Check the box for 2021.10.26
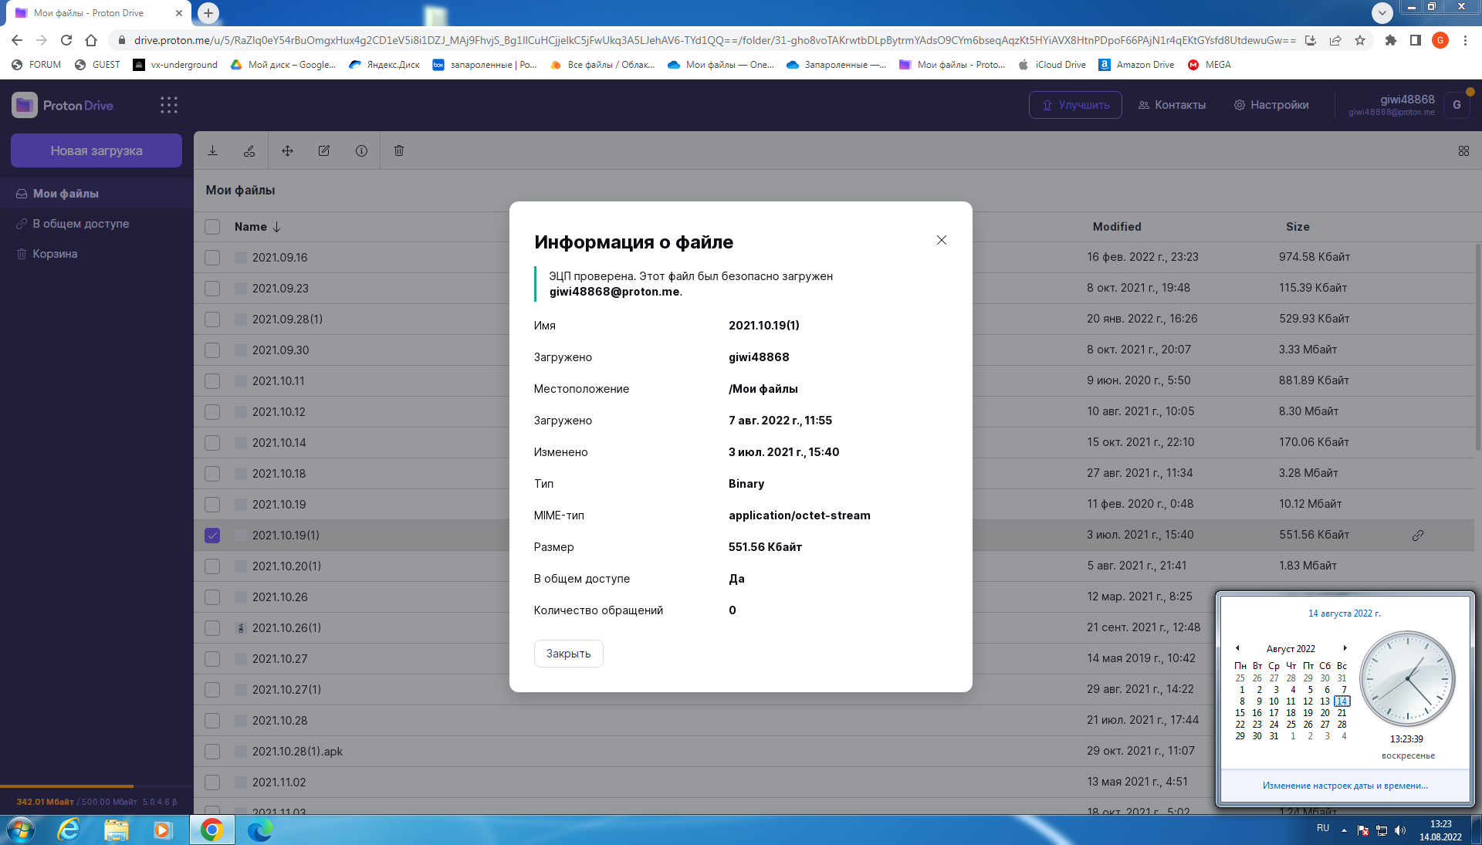 [x=212, y=597]
